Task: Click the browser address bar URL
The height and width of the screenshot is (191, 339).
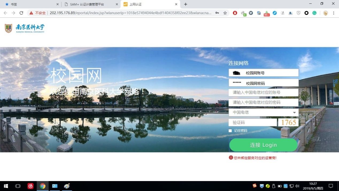Action: click(130, 13)
